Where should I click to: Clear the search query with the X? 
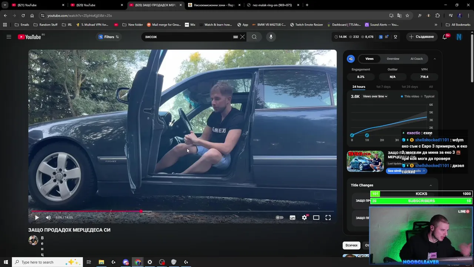(243, 37)
